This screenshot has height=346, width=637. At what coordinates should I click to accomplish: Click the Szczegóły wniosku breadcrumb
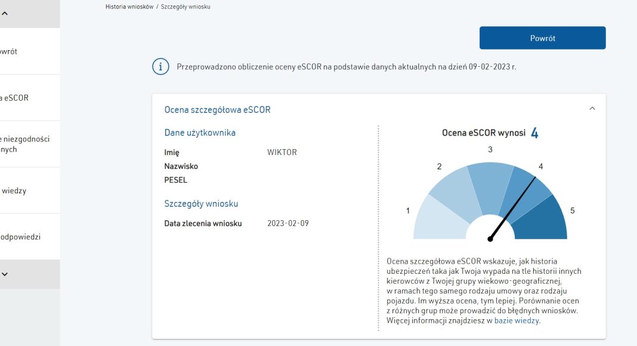point(185,7)
